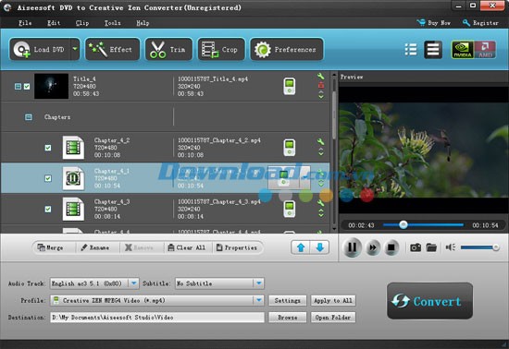Click the Chapter_4_2 device profile icon
The image size is (509, 349).
[290, 148]
